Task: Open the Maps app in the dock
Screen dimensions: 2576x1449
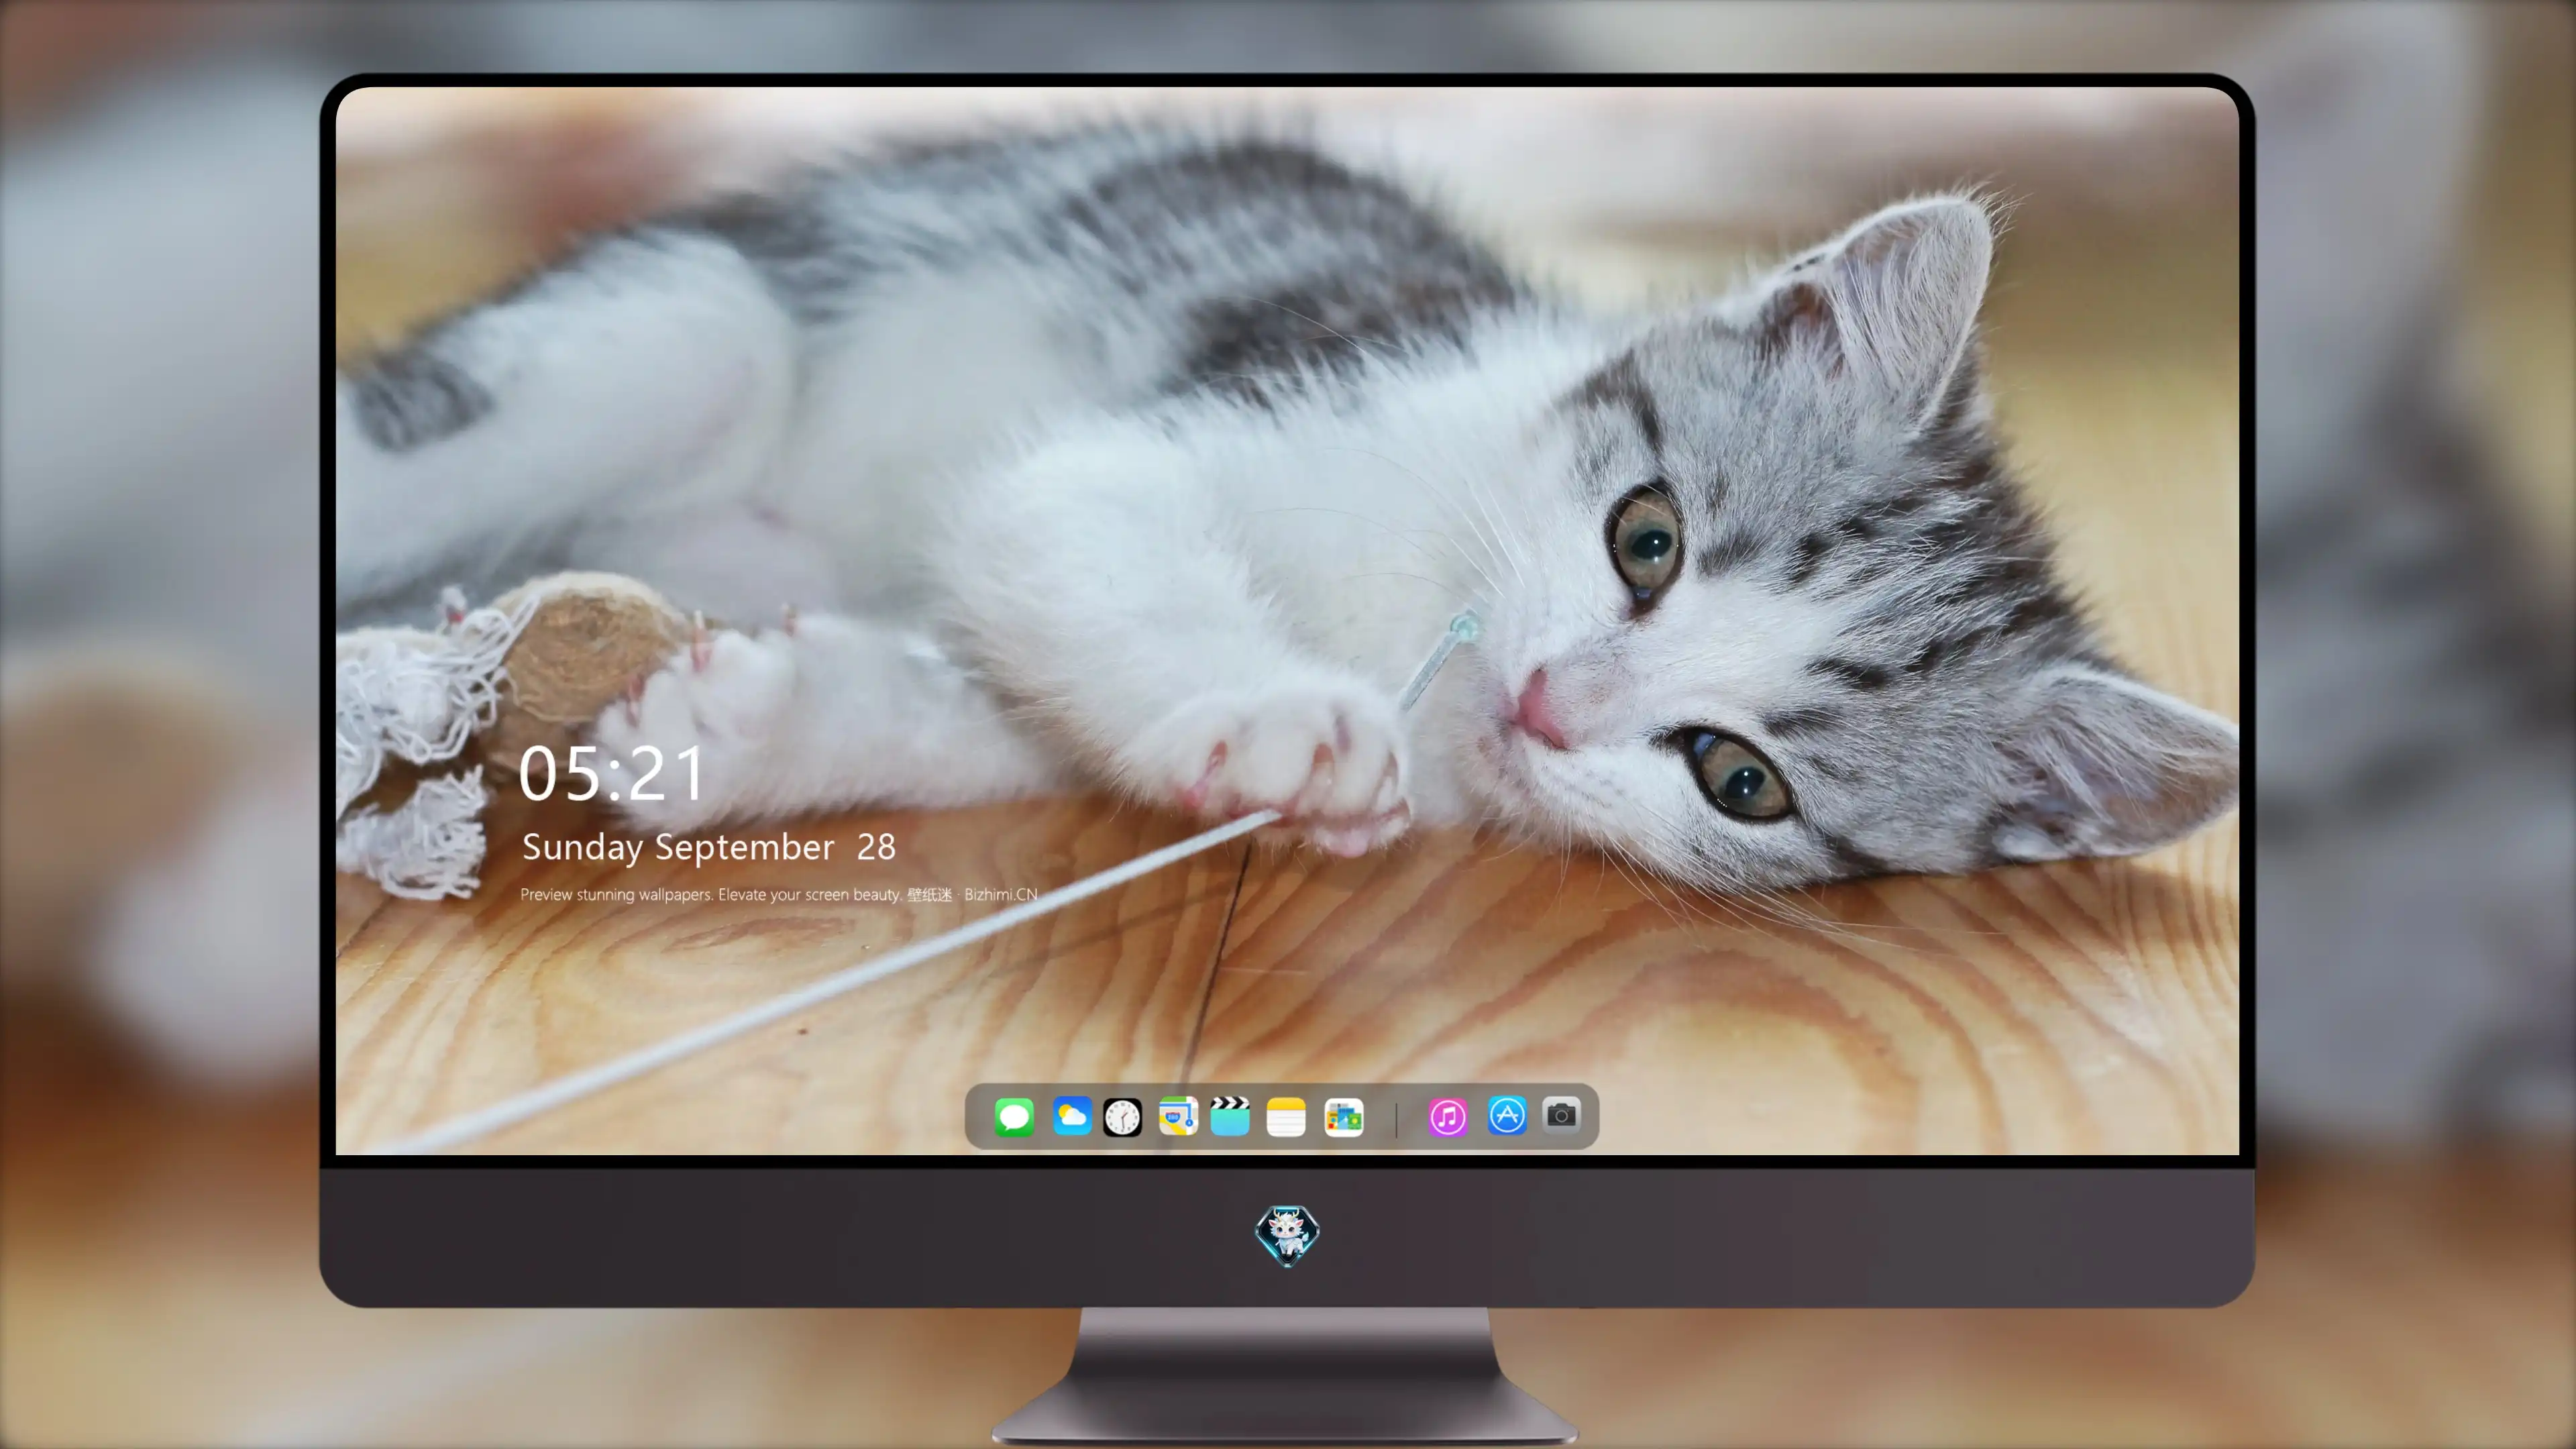Action: (1178, 1116)
